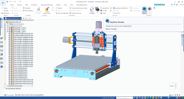
Task: Open the Inter-Part Manager
Action: (62, 13)
